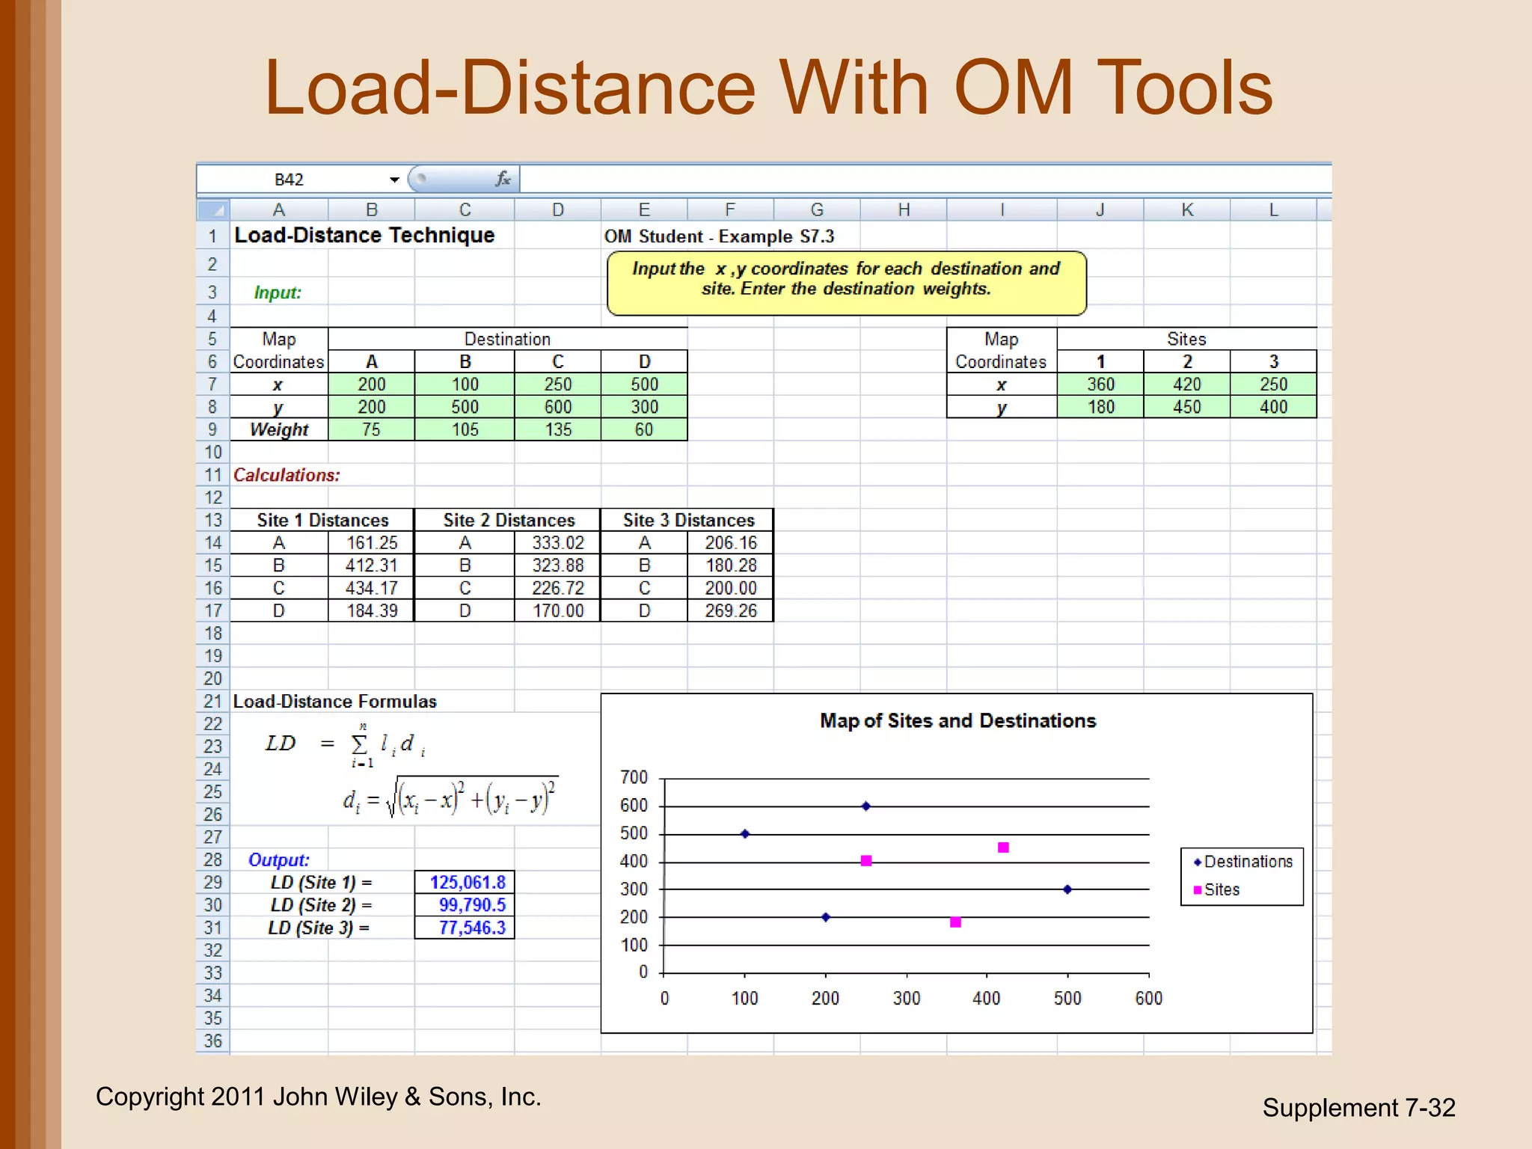This screenshot has height=1149, width=1532.
Task: Select distance value 333.02
Action: (x=558, y=543)
